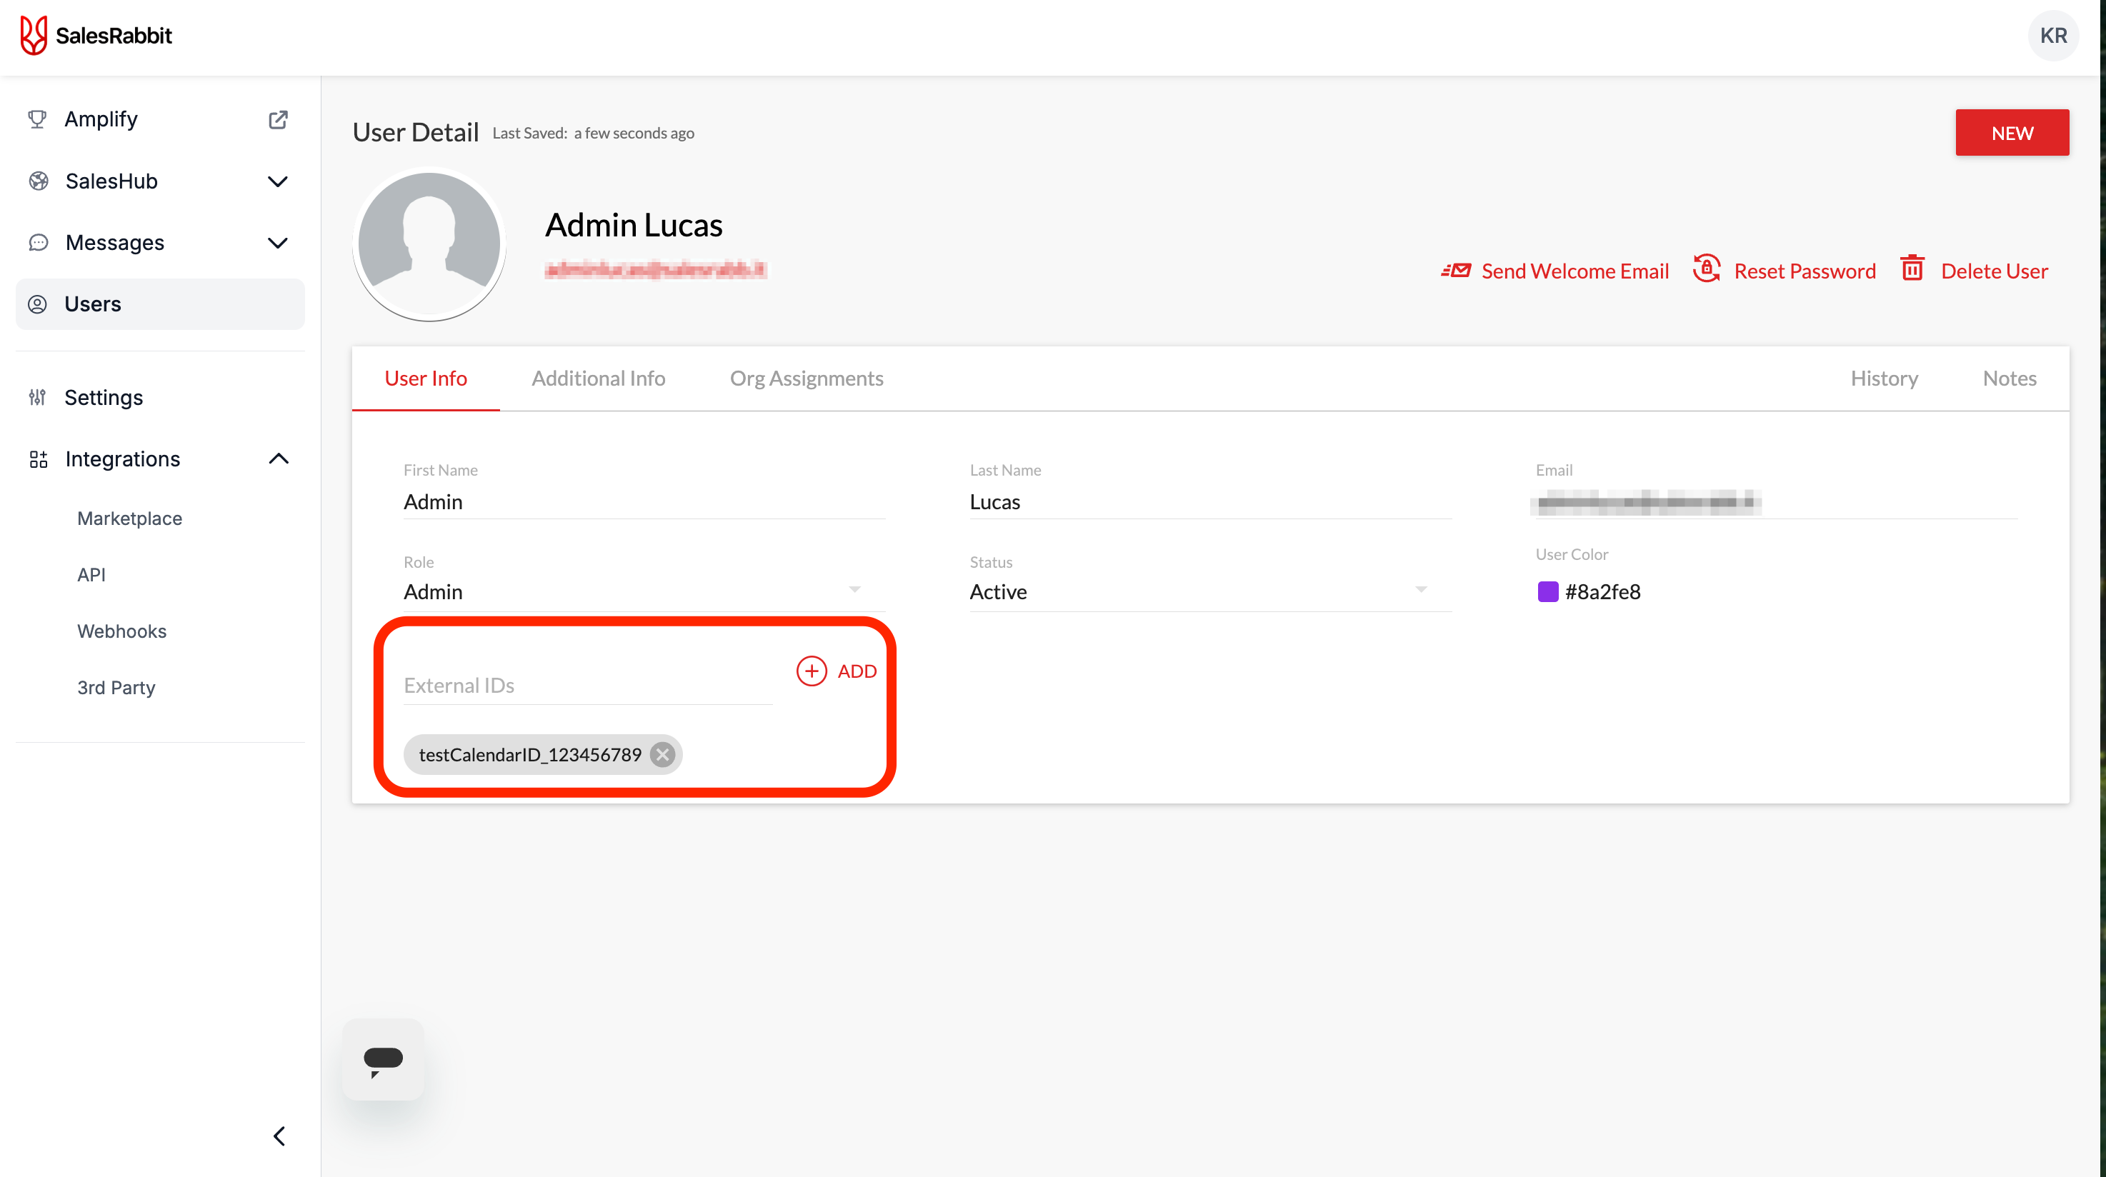Collapse the Integrations section
Viewport: 2106px width, 1177px height.
(278, 459)
